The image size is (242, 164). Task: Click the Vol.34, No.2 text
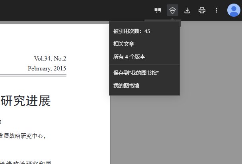[x=50, y=59]
